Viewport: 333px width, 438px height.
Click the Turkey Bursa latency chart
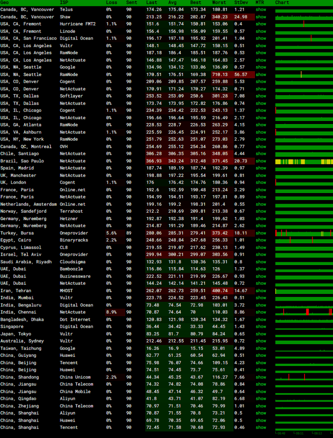pyautogui.click(x=304, y=233)
